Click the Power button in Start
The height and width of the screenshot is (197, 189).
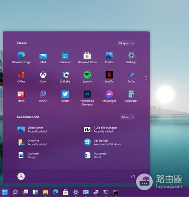tap(133, 176)
